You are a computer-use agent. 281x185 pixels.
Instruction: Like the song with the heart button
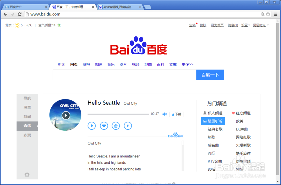click(x=104, y=126)
